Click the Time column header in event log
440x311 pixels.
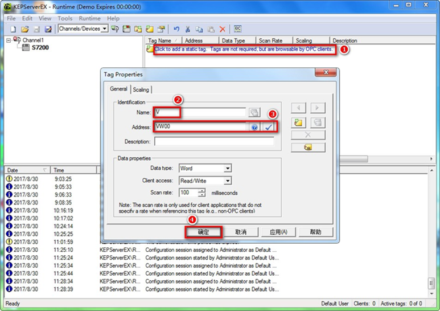[73, 170]
